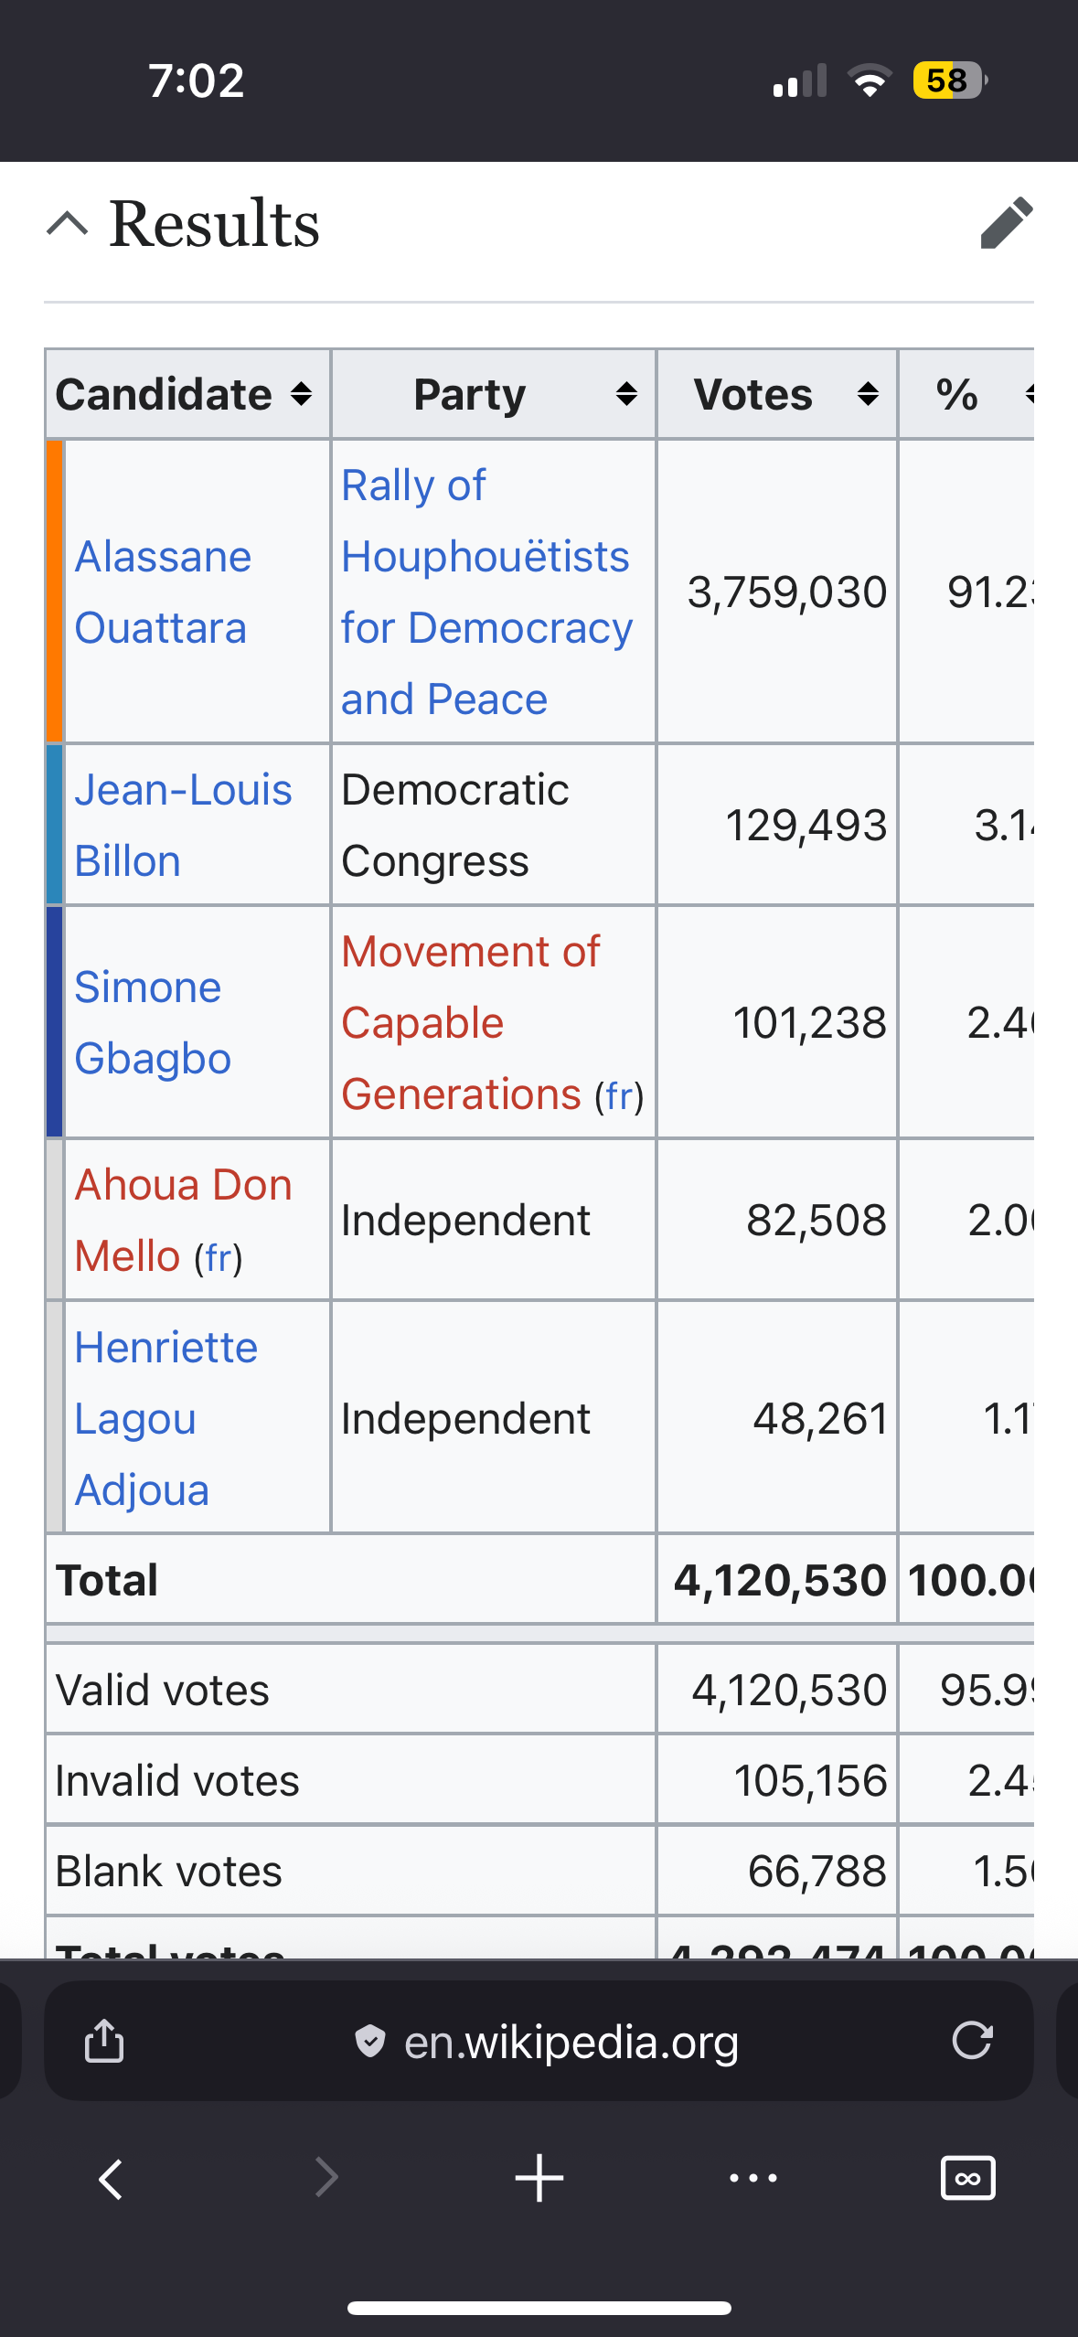Collapse the Results section chevron
The image size is (1078, 2337).
click(x=68, y=223)
